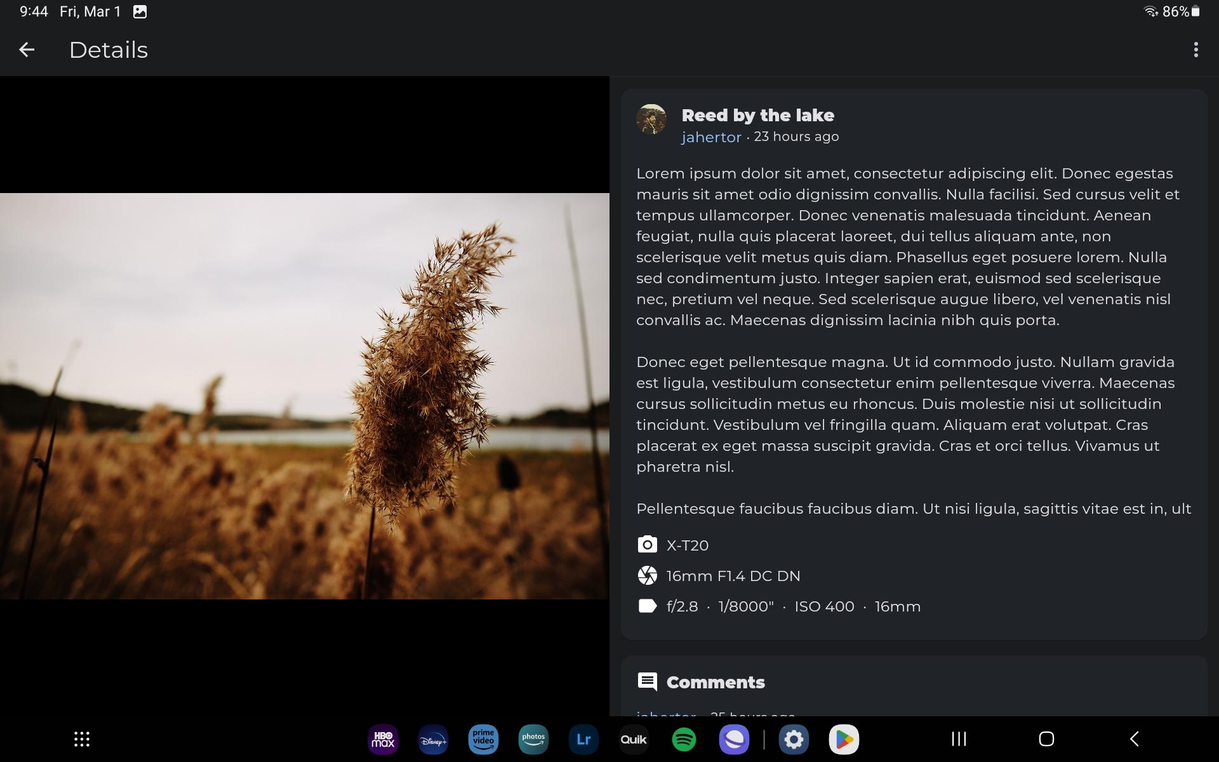
Task: Tap the "Fri, Mar 1" date
Action: [90, 11]
